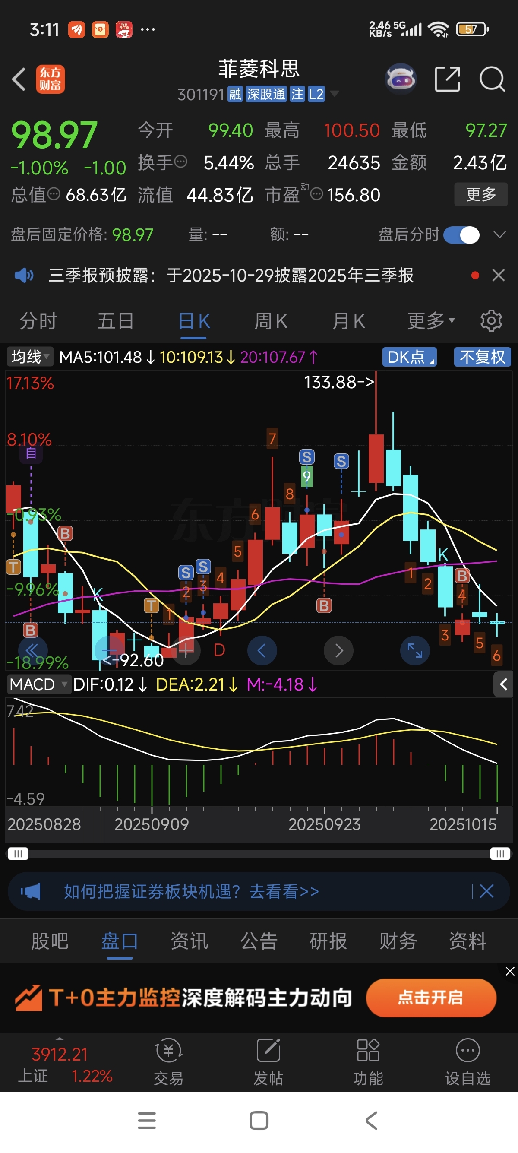This screenshot has height=1153, width=518.
Task: Open the 东方财富 app logo
Action: point(50,79)
